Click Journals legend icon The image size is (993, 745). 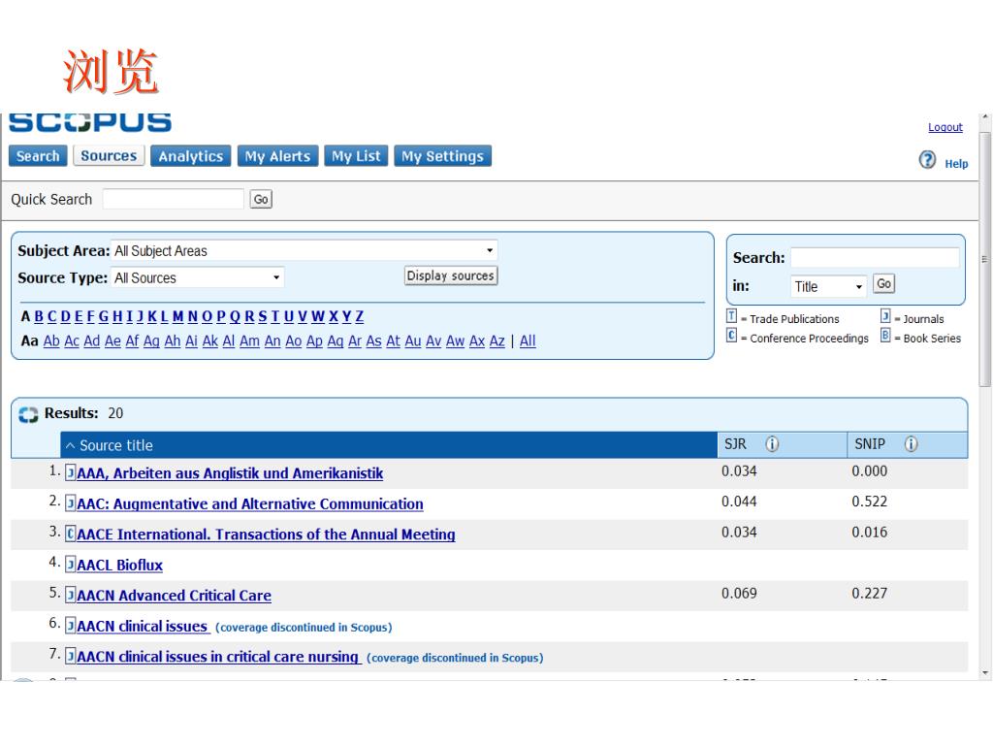coord(885,316)
